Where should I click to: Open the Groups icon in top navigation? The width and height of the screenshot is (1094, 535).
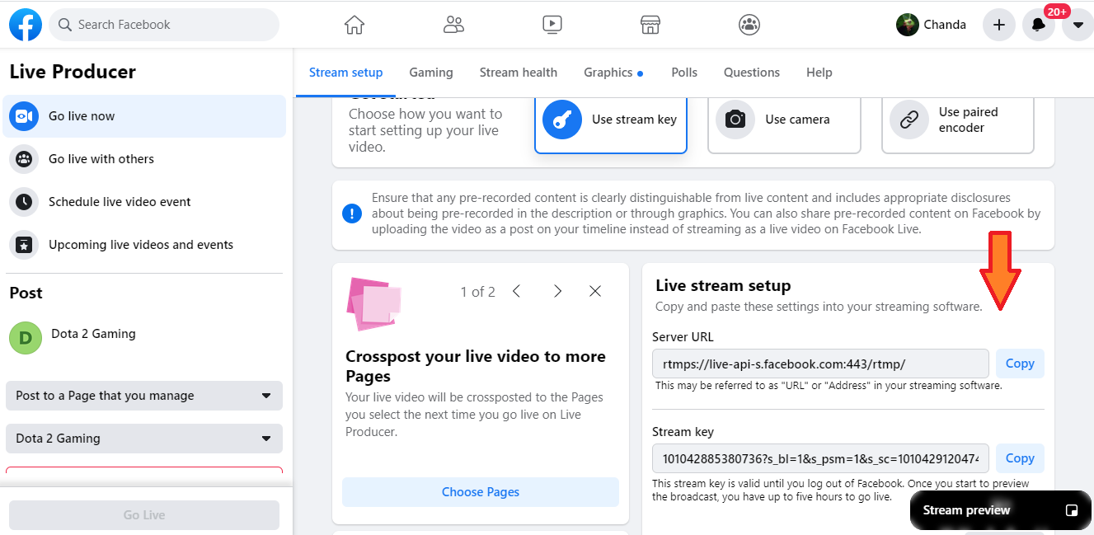click(x=749, y=25)
